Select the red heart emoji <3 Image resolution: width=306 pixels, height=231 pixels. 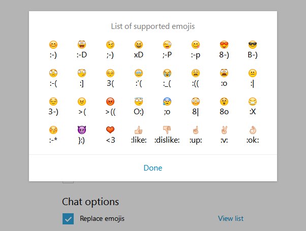(x=110, y=130)
